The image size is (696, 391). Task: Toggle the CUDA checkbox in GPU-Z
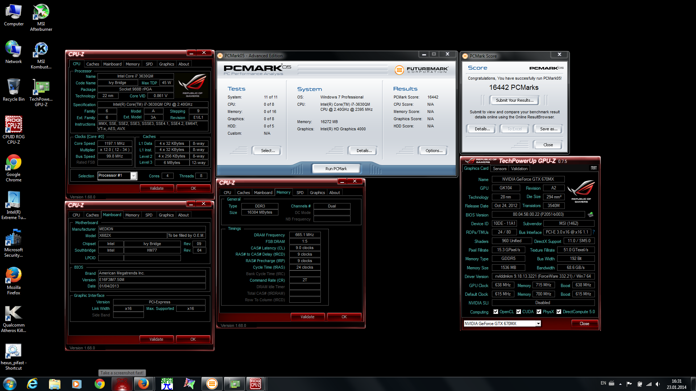click(x=519, y=312)
